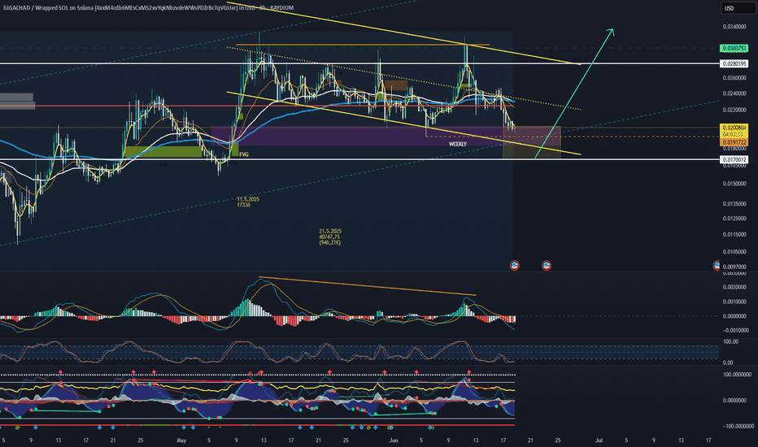
Task: Open the USD currency selector
Action: click(x=737, y=8)
